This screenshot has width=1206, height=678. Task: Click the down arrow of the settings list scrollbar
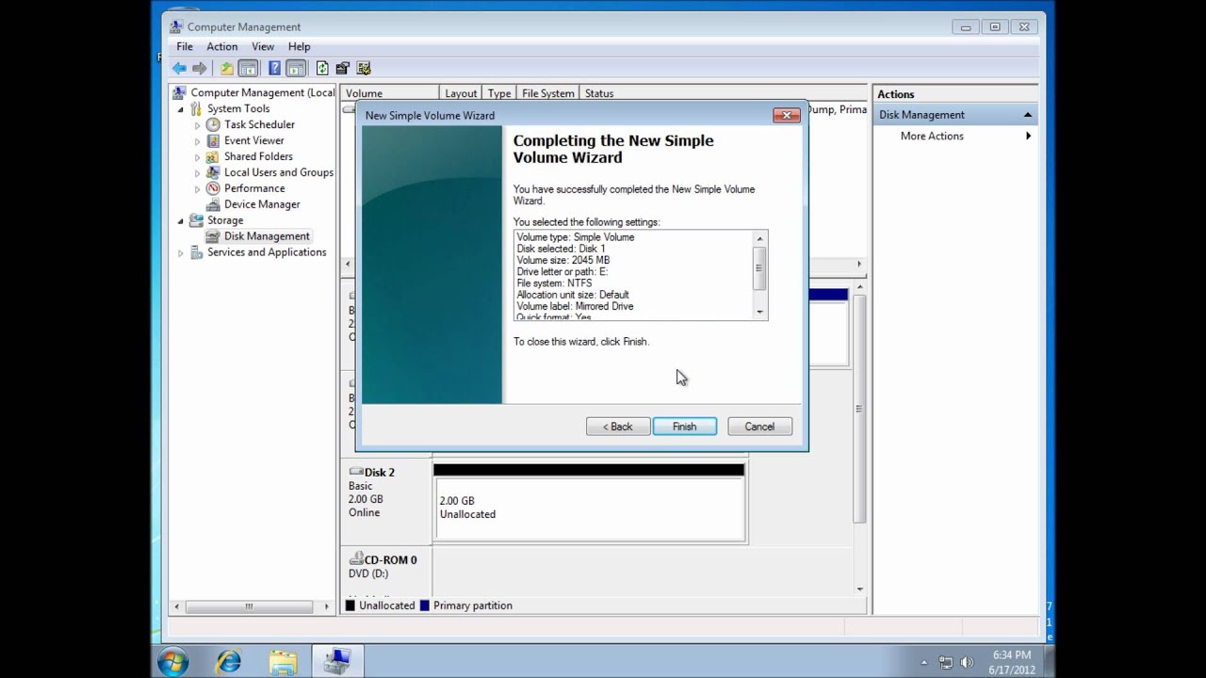pos(759,312)
